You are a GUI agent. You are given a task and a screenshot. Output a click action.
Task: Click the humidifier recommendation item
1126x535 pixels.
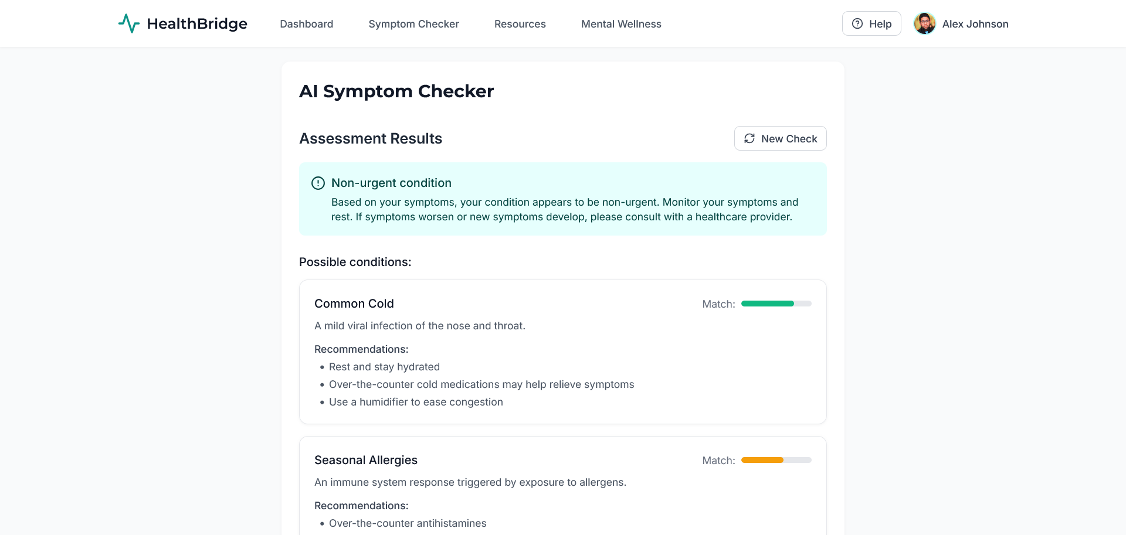pyautogui.click(x=416, y=402)
